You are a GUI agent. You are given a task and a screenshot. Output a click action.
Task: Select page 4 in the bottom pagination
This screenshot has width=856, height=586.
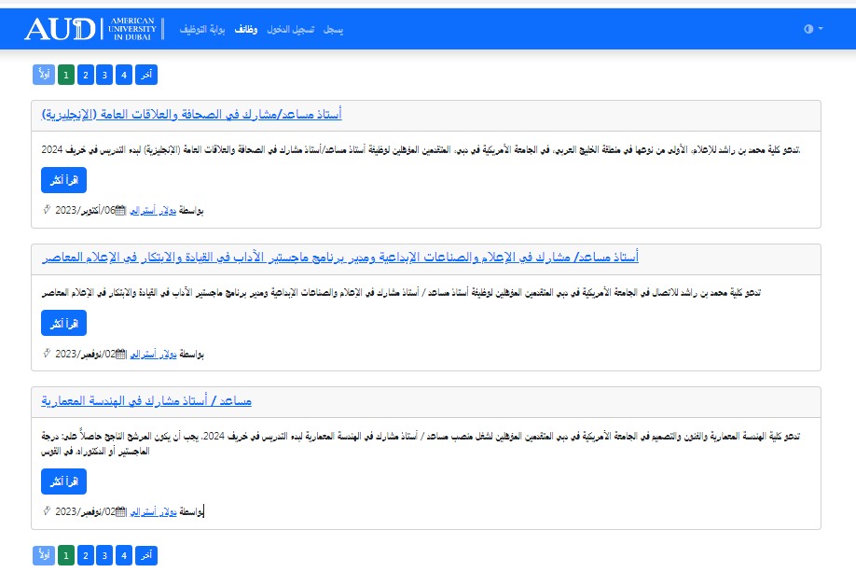[123, 556]
